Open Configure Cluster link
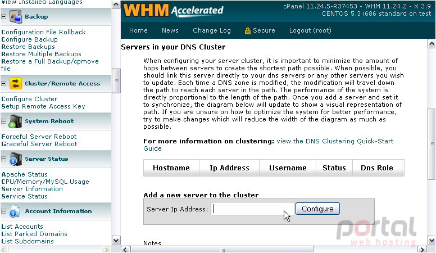The width and height of the screenshot is (436, 253). (29, 99)
